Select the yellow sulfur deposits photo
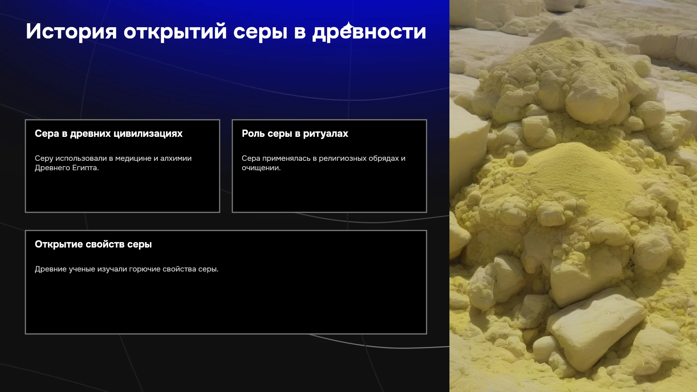697x392 pixels. pos(573,196)
